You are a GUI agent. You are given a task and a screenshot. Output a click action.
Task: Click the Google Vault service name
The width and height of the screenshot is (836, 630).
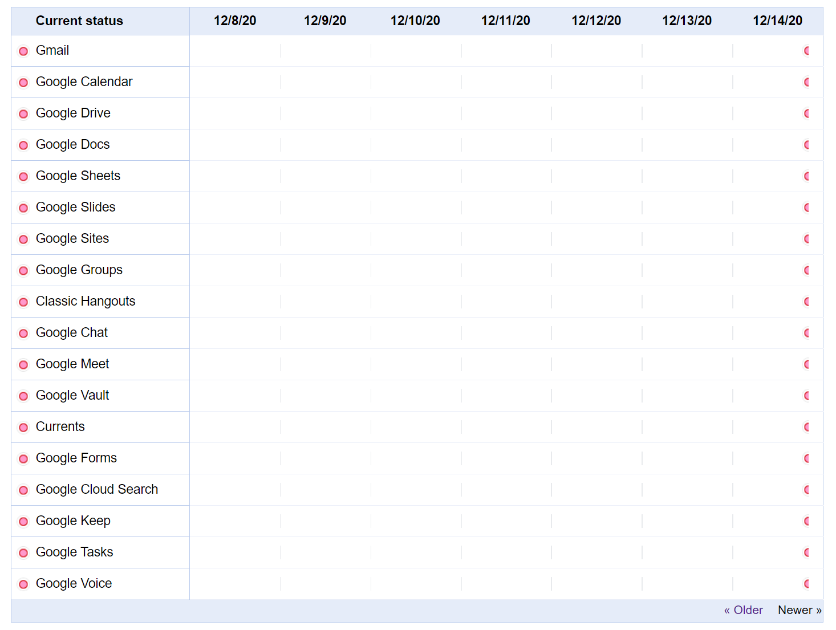click(x=72, y=395)
